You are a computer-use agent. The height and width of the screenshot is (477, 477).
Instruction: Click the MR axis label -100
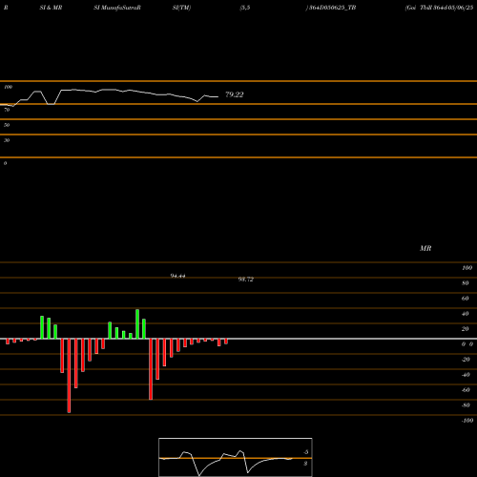pyautogui.click(x=467, y=421)
